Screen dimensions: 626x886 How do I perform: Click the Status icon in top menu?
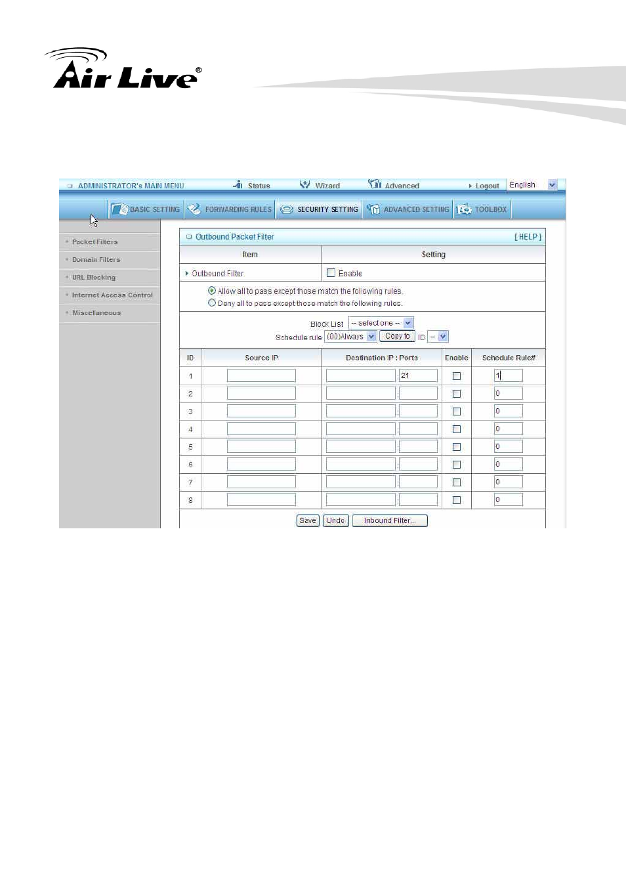point(238,184)
